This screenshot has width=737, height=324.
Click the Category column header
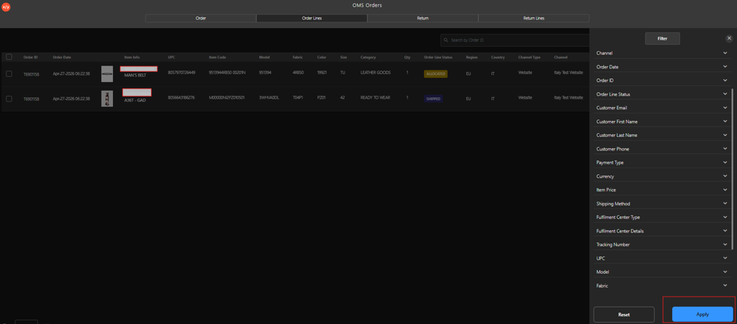pos(368,58)
